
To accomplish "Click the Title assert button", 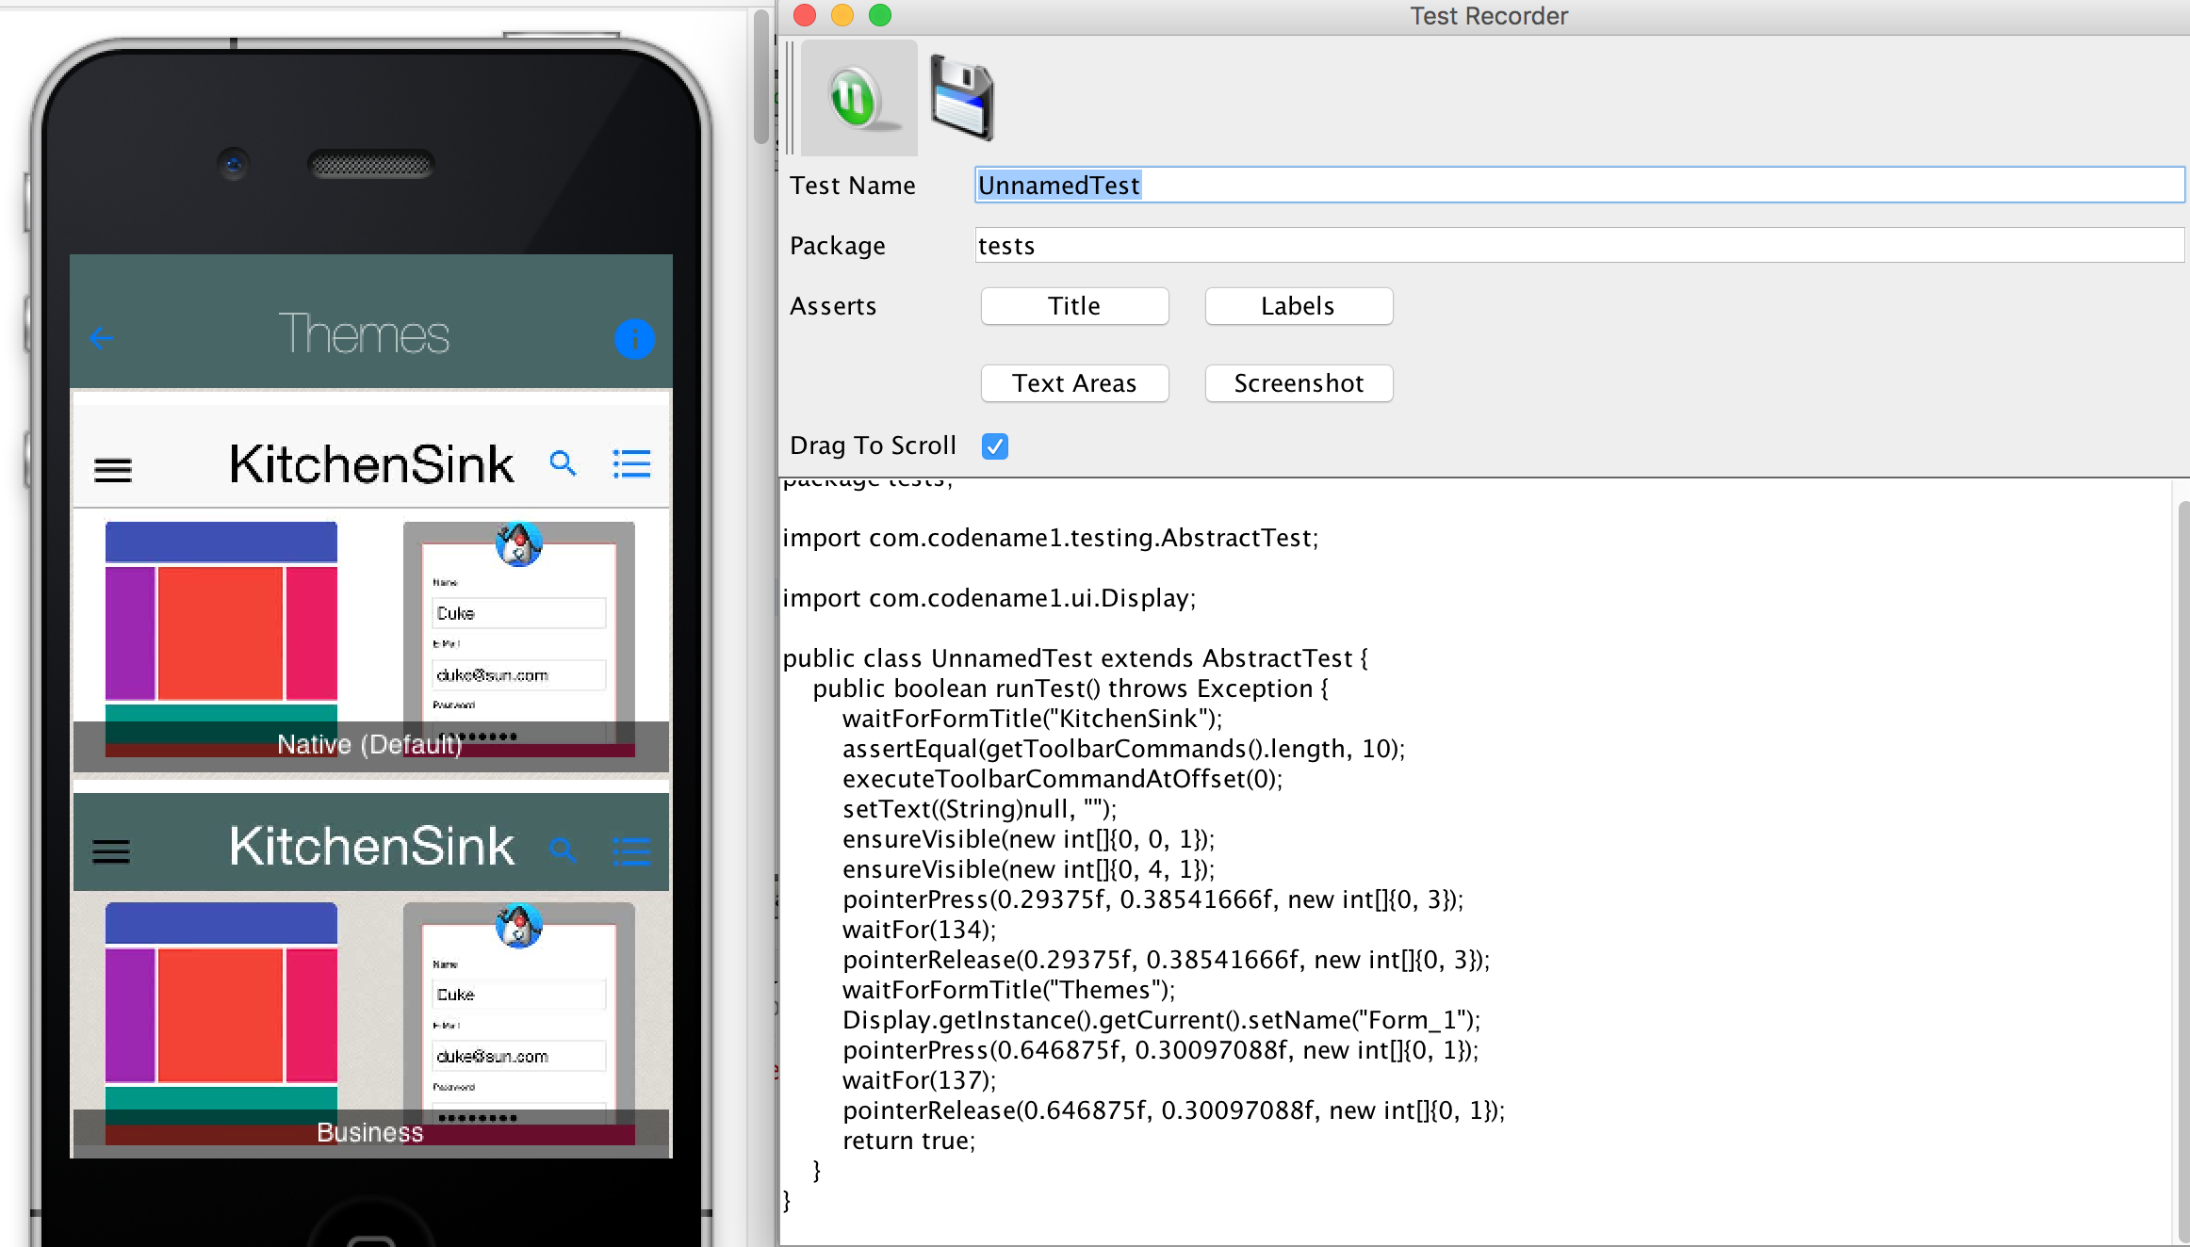I will 1074,307.
